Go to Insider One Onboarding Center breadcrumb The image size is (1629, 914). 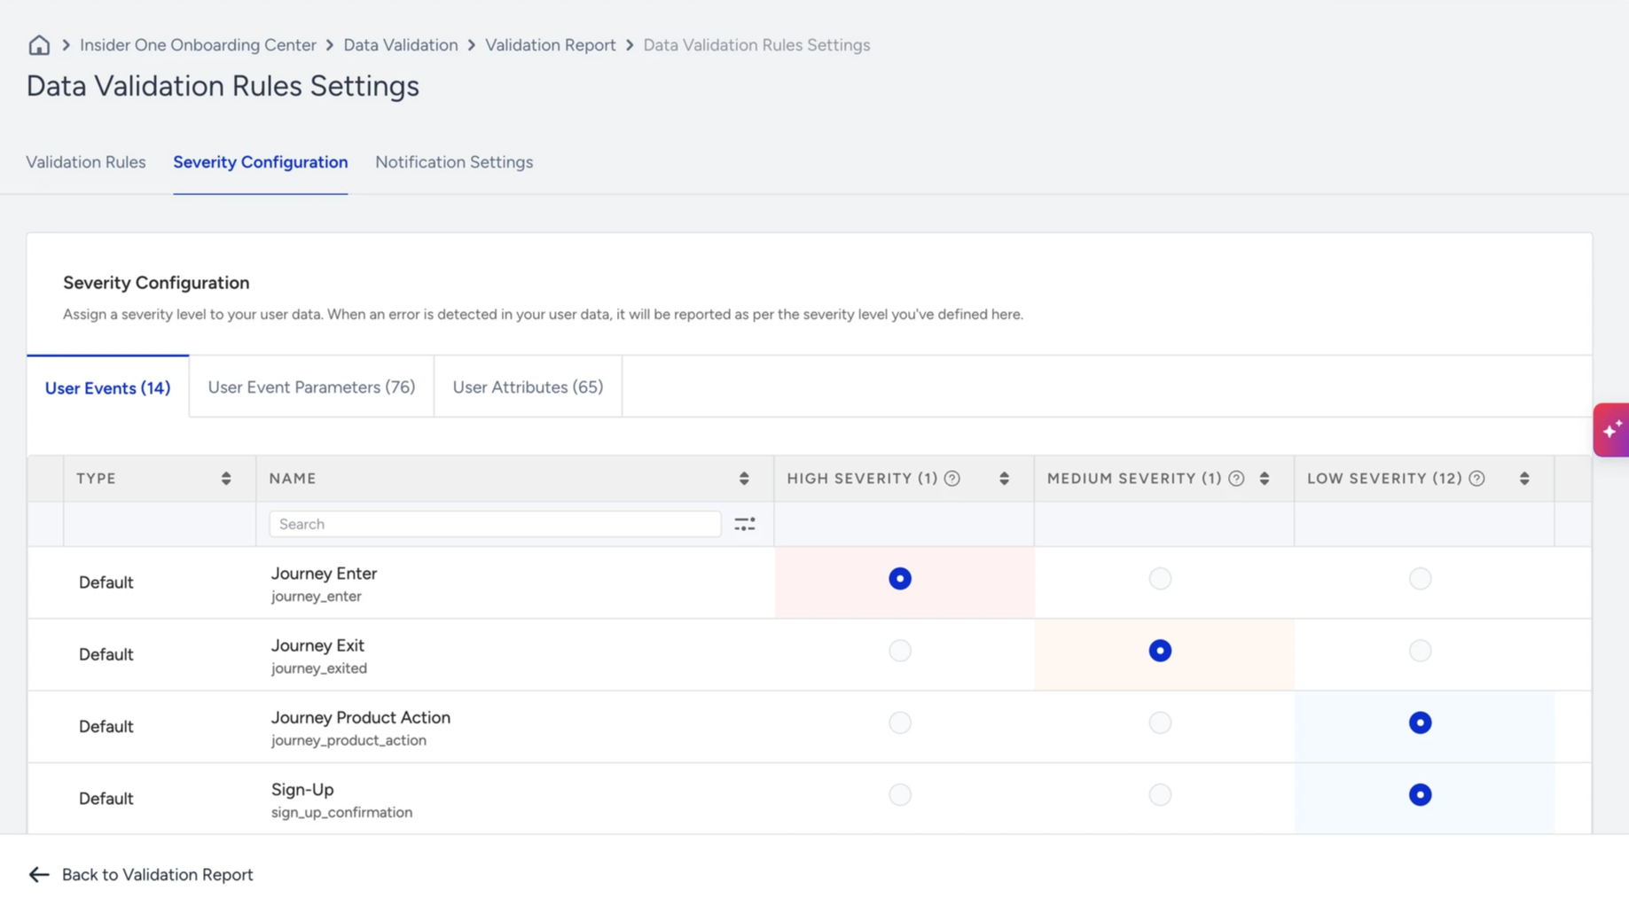coord(198,45)
